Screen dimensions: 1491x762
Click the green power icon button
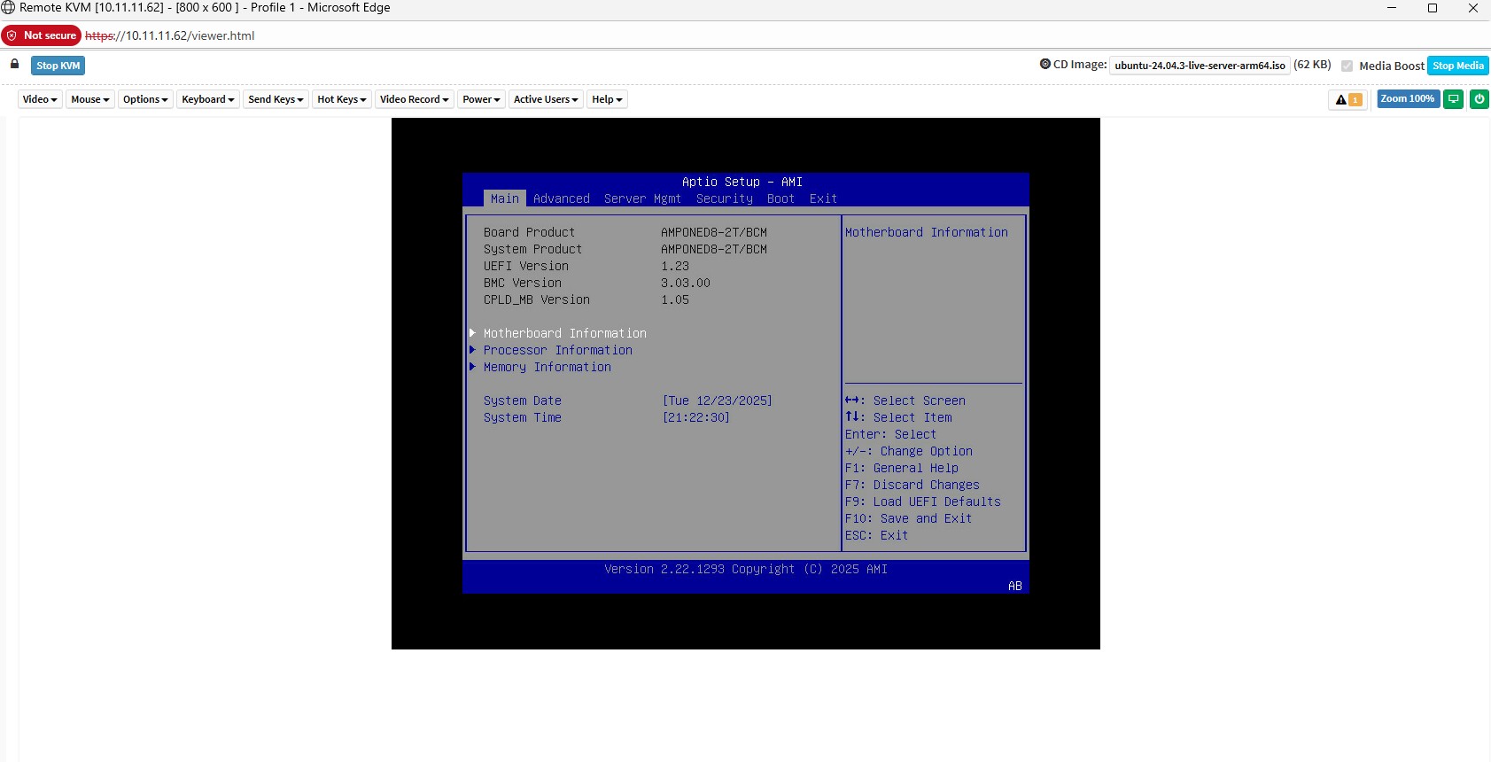(1479, 99)
